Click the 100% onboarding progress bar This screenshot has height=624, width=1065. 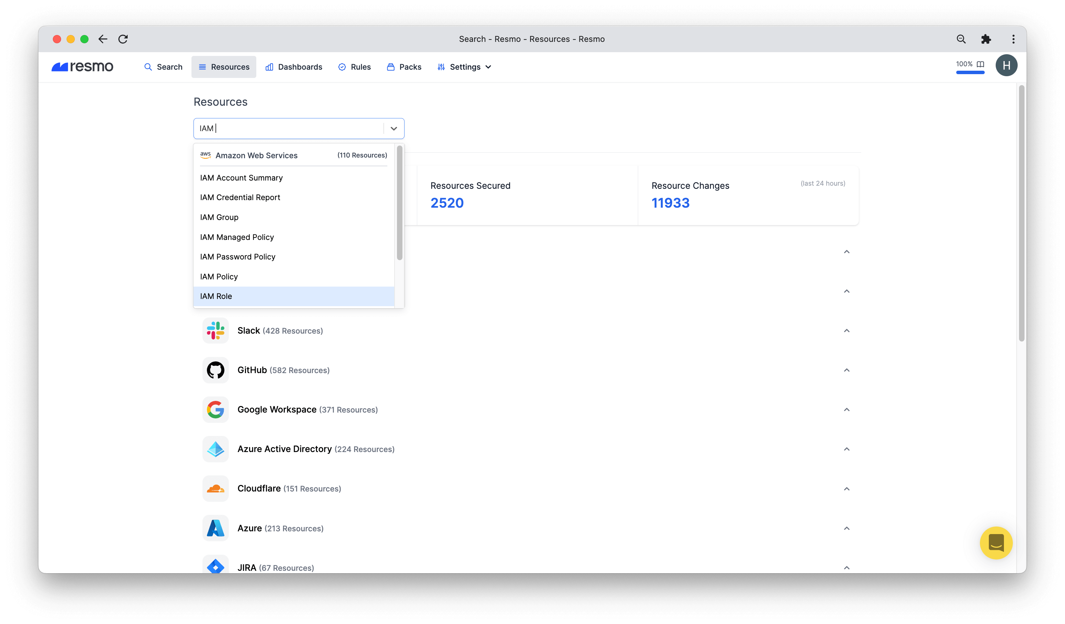tap(970, 73)
